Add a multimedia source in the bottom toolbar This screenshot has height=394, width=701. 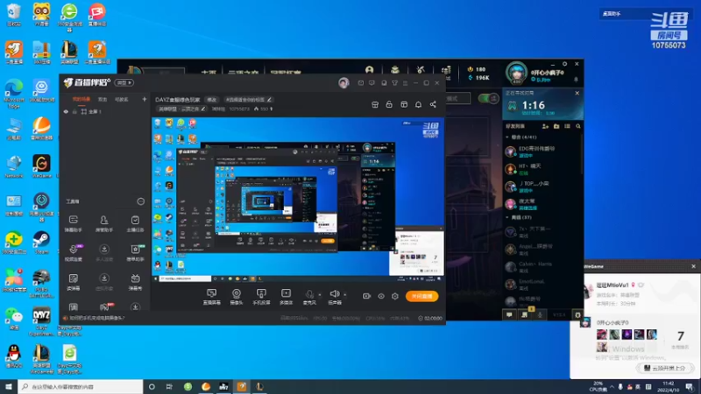[x=287, y=296]
